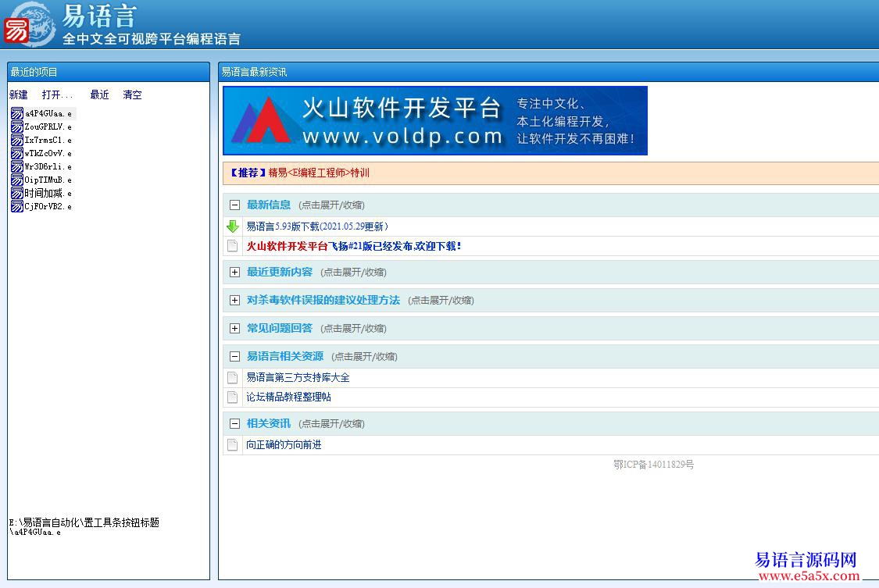Viewport: 879px width, 588px height.
Task: Click the page icon beside 论坛精品教程整理帖
Action: 233,397
